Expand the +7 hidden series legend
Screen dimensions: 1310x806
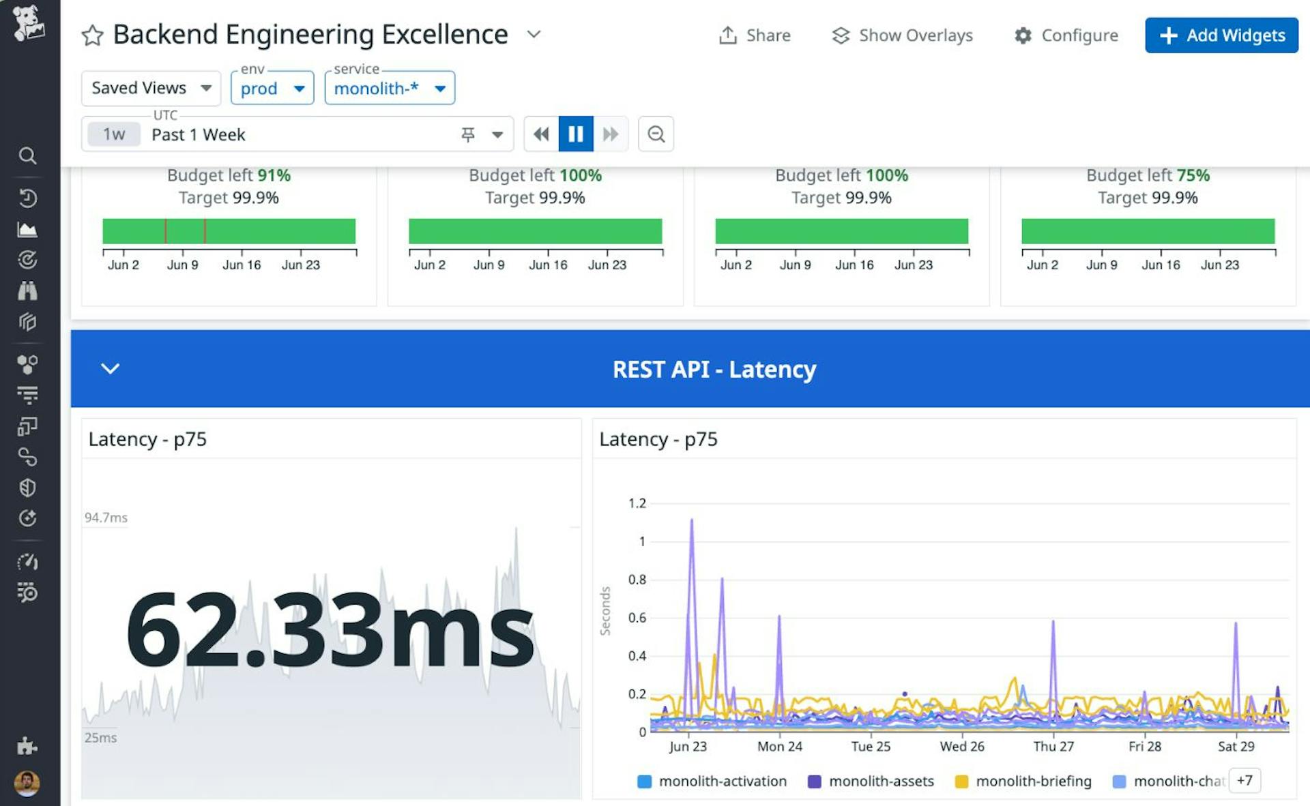[x=1245, y=781]
